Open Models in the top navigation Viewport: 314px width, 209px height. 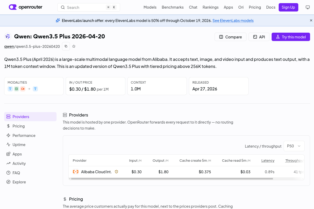[150, 7]
